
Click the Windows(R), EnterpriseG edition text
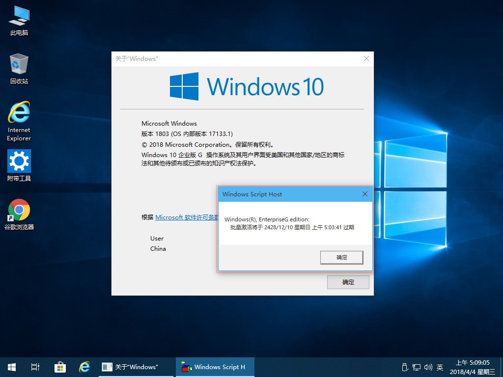pos(267,219)
